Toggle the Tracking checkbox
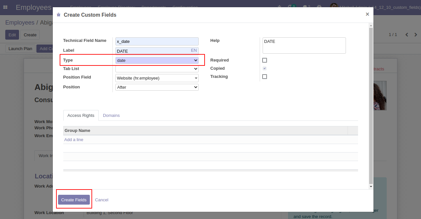This screenshot has width=421, height=219. click(265, 77)
